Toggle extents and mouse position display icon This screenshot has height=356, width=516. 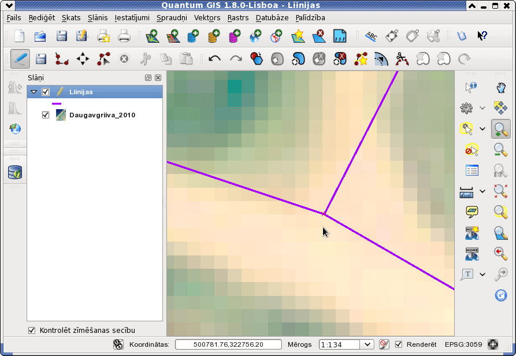pyautogui.click(x=118, y=344)
